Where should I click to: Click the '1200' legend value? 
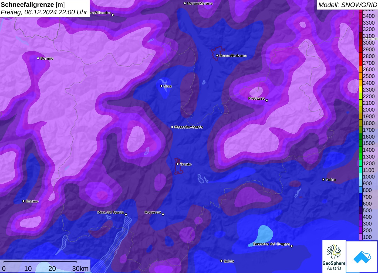point(369,163)
